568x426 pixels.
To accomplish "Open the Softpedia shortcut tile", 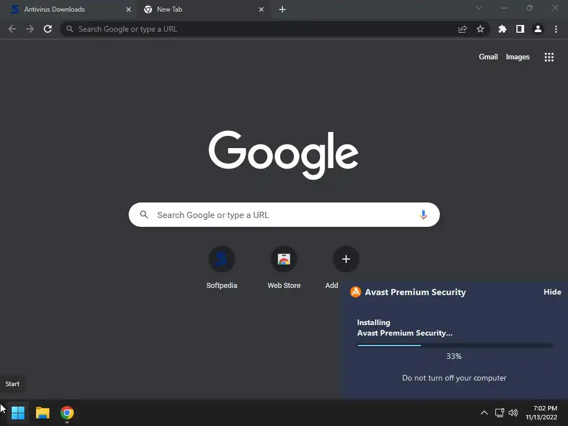I will pyautogui.click(x=222, y=267).
